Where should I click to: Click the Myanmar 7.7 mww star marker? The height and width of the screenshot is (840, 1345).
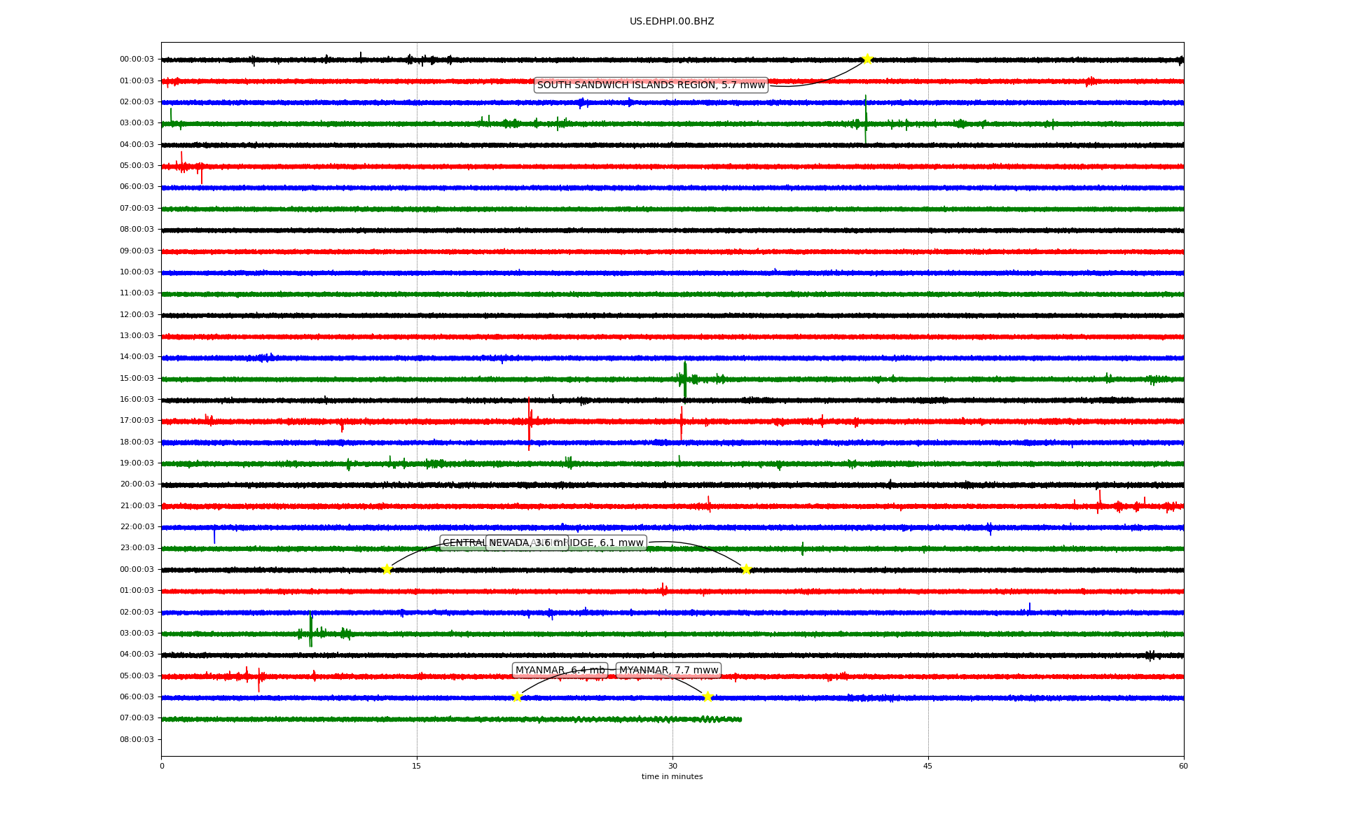(708, 696)
